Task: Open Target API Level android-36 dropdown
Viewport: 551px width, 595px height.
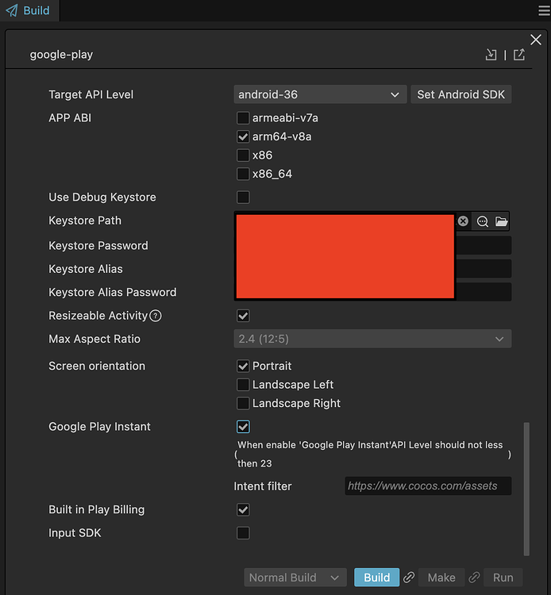Action: pos(320,94)
